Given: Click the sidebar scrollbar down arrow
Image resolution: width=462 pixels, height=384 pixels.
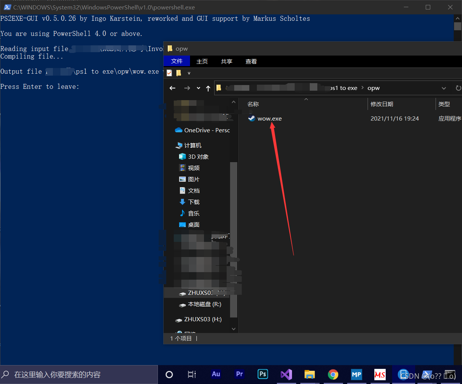Looking at the screenshot, I should [x=233, y=329].
